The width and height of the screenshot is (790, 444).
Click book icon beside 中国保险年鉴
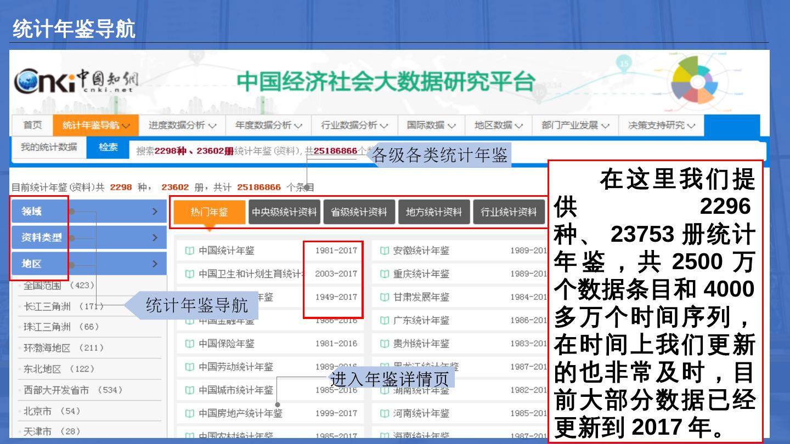pos(189,344)
